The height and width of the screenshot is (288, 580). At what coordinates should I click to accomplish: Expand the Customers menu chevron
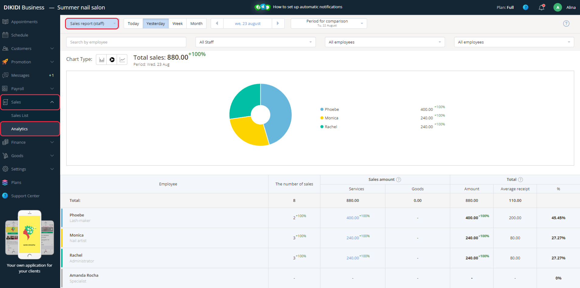(52, 48)
